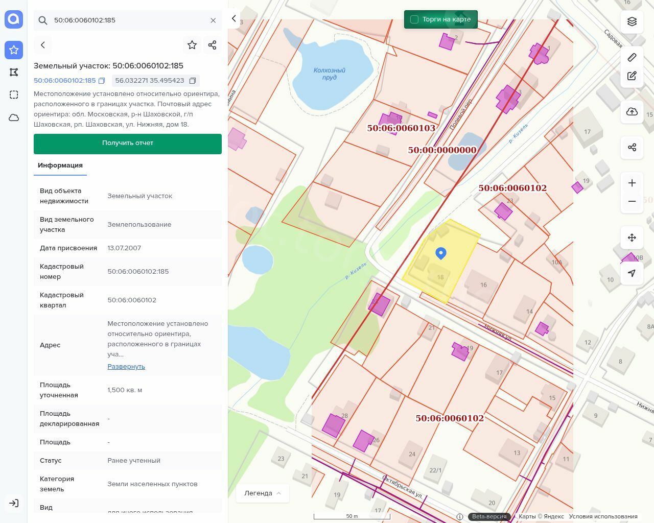Open the map layers panel
The height and width of the screenshot is (523, 654).
pyautogui.click(x=632, y=21)
